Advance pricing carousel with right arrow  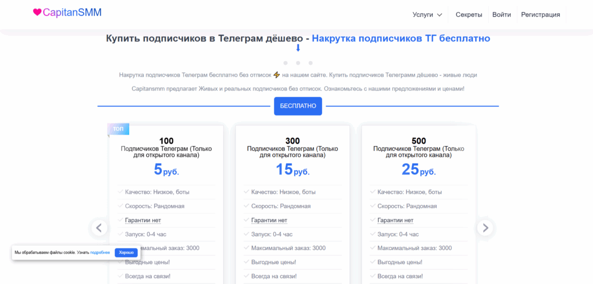(x=485, y=228)
